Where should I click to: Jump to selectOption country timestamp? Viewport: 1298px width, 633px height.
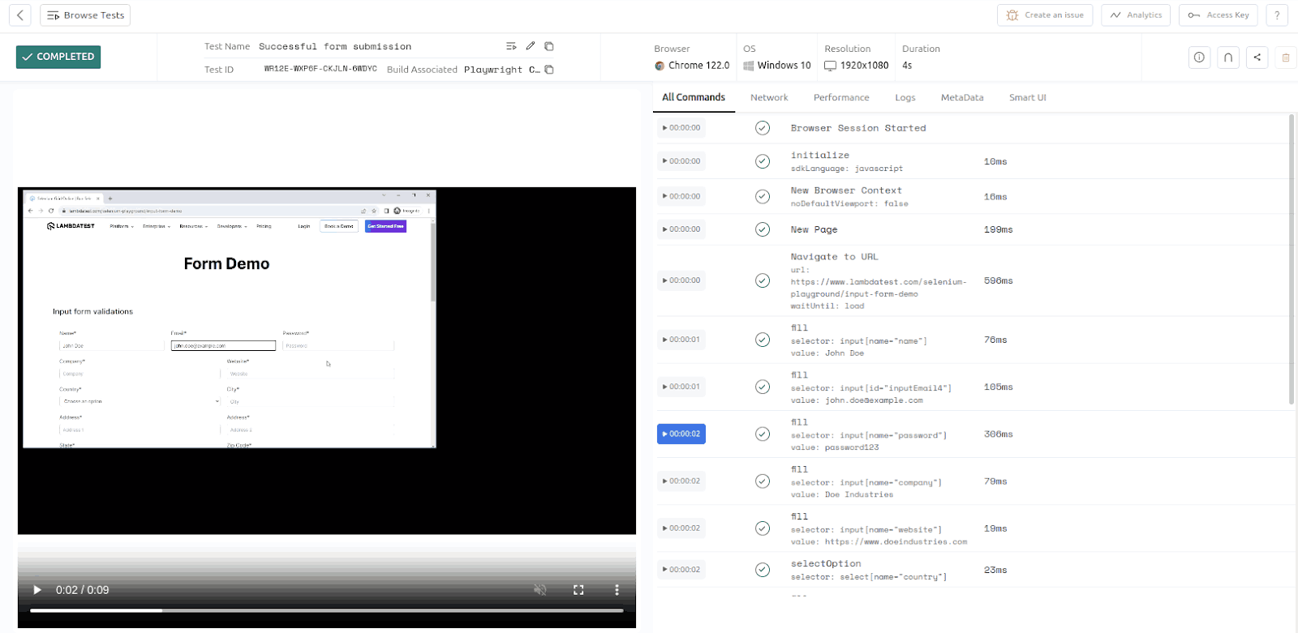click(x=681, y=570)
